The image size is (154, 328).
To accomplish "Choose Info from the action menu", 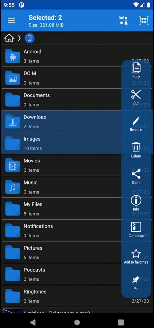I will (x=136, y=203).
